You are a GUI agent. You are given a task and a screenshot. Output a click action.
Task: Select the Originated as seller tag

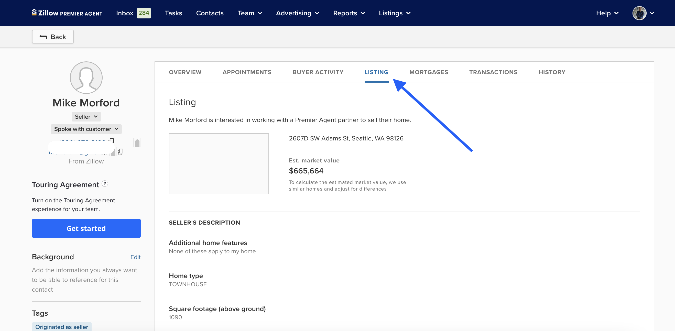62,327
